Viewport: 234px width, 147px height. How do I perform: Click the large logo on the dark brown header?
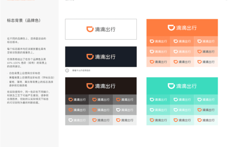click(x=101, y=86)
